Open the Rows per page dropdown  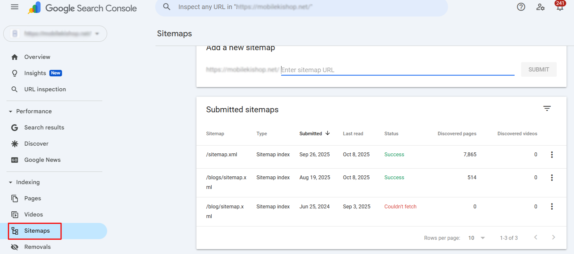click(476, 238)
